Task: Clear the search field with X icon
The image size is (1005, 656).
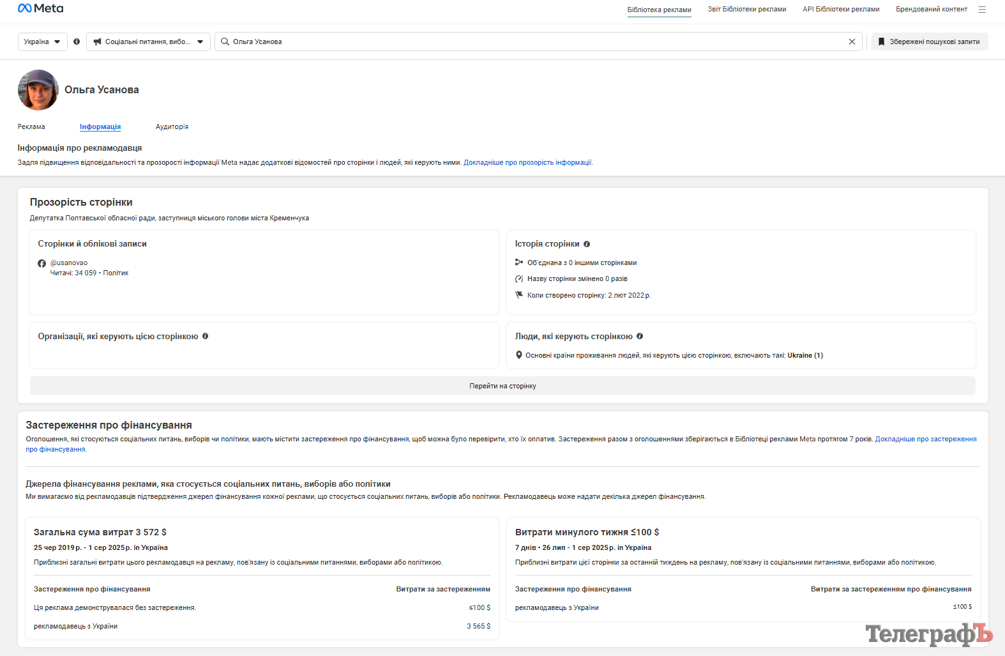Action: (851, 42)
